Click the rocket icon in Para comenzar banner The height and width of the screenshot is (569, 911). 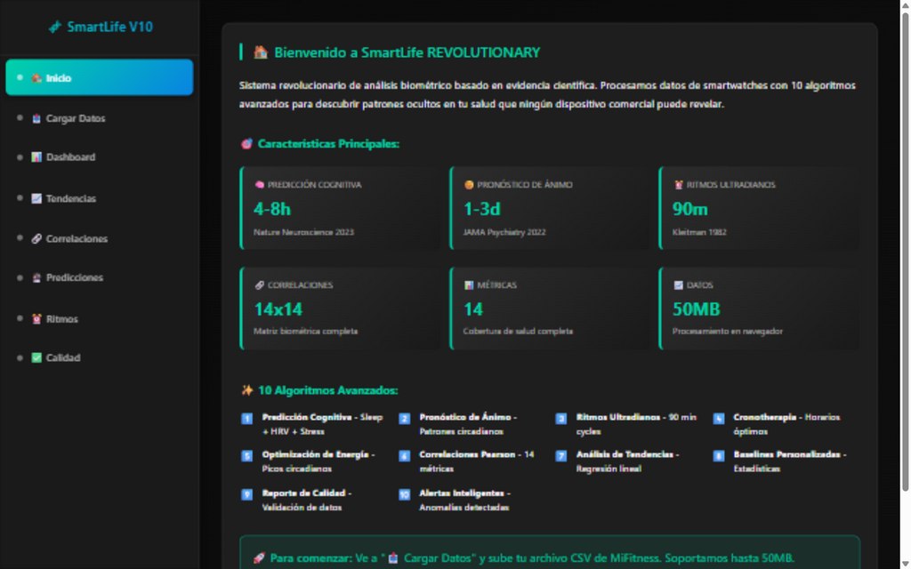[259, 558]
